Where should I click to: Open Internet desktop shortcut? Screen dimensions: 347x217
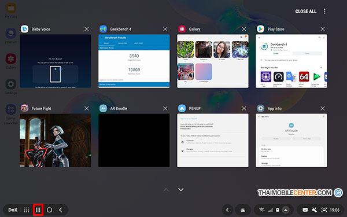click(10, 36)
